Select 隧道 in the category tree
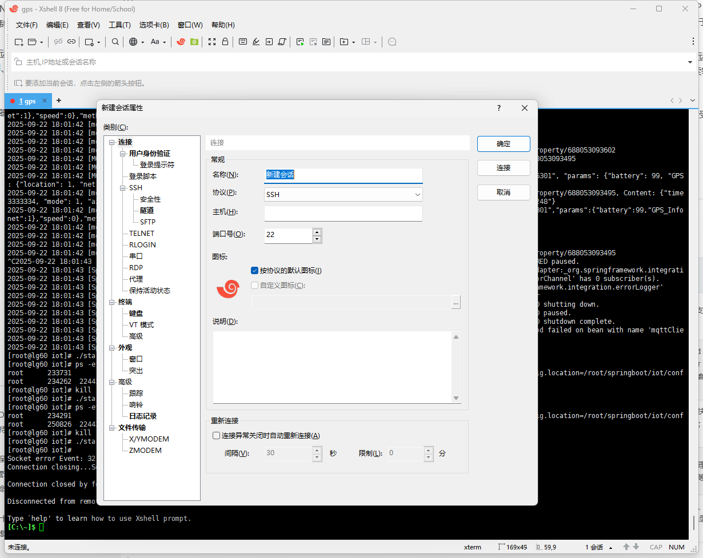The image size is (703, 558). click(147, 211)
